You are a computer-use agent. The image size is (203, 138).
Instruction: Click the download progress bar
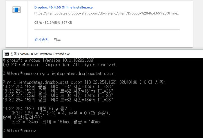[107, 29]
